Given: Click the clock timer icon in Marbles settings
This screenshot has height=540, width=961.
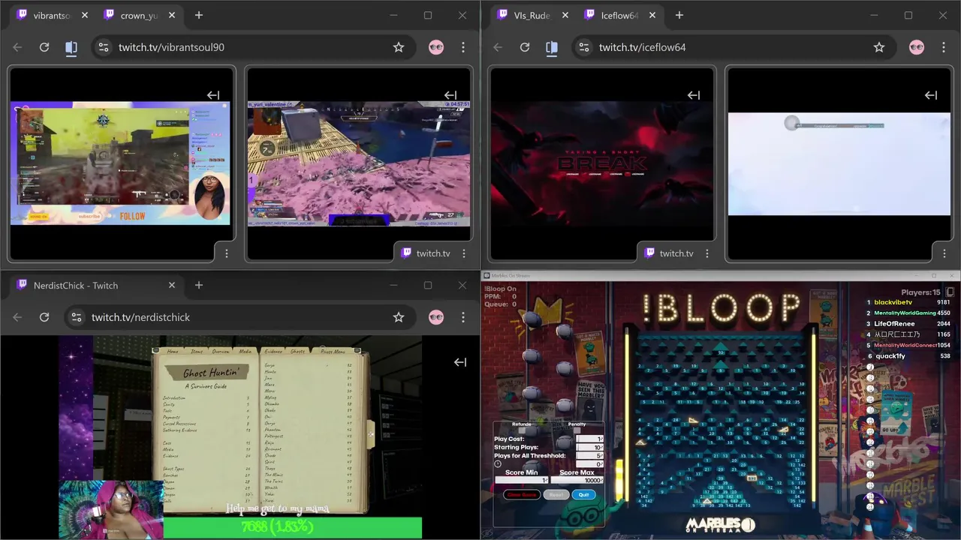Looking at the screenshot, I should tap(498, 463).
